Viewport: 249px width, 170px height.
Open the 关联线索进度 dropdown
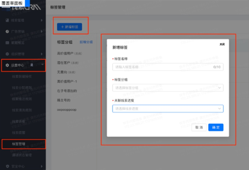click(x=168, y=109)
